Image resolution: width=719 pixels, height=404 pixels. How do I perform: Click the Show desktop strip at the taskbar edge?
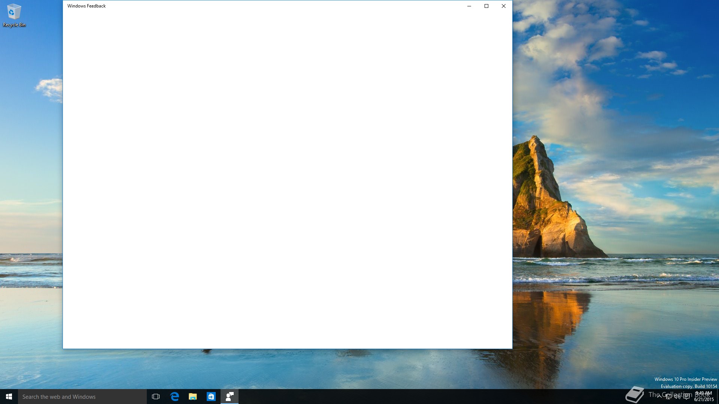(x=718, y=397)
